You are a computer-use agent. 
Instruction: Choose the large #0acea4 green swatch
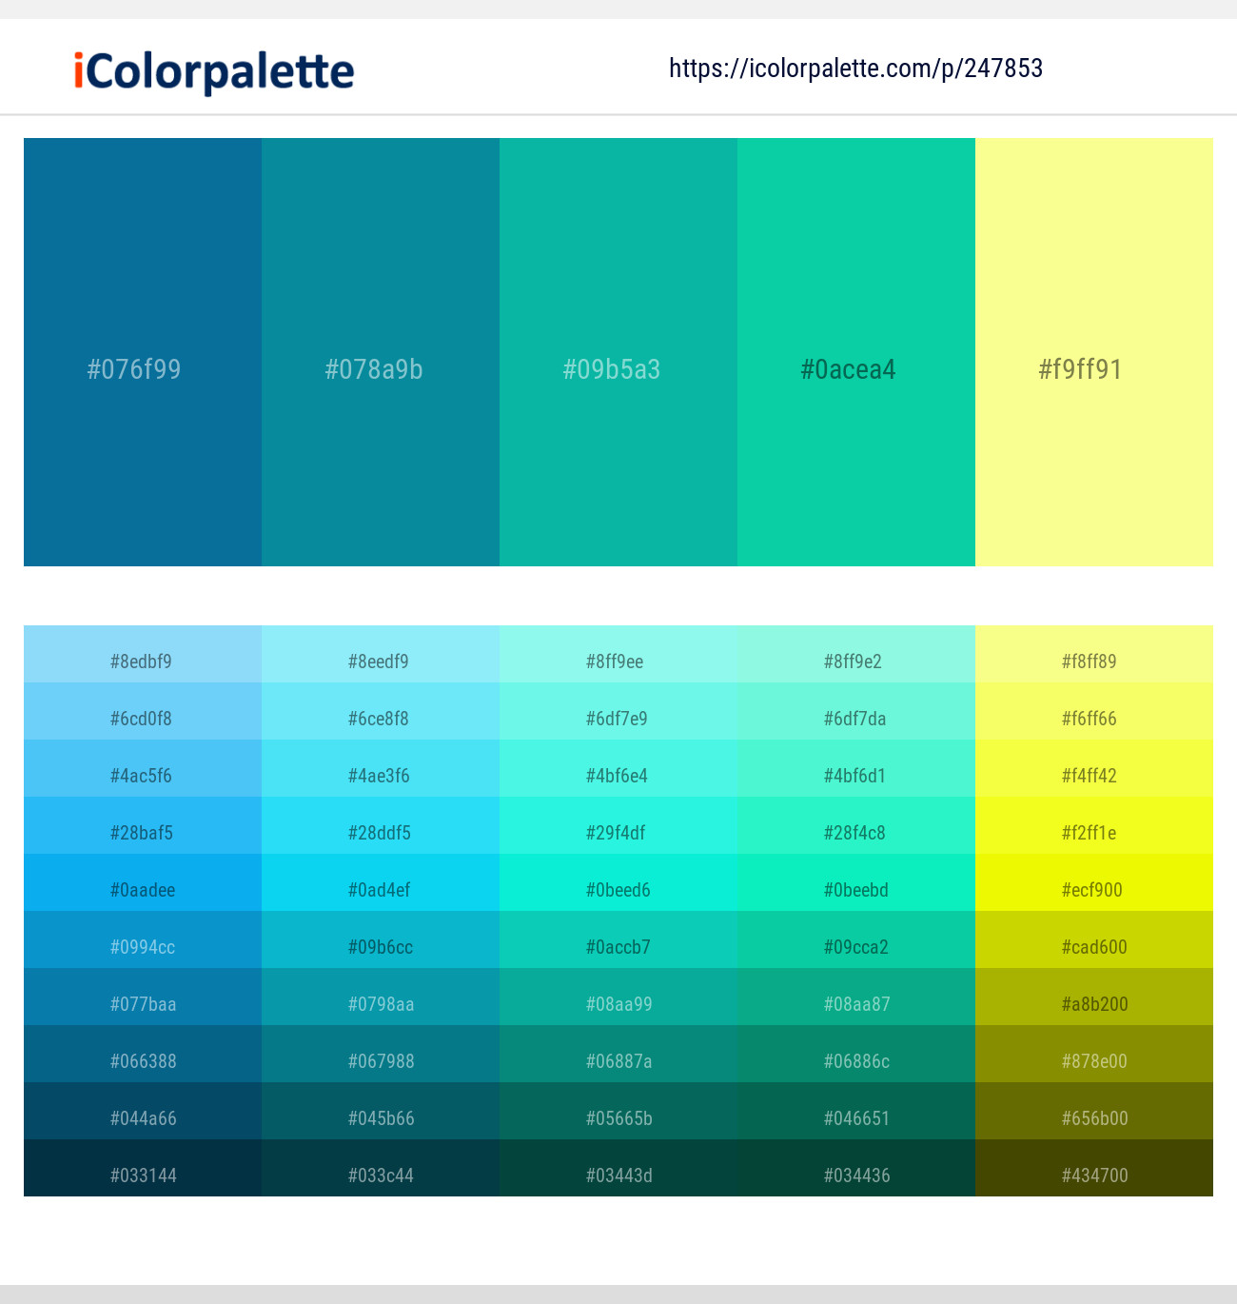(856, 352)
